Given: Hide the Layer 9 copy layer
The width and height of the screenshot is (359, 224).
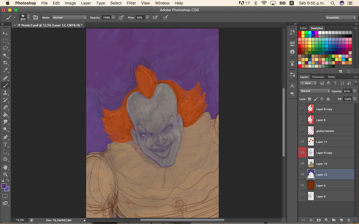Looking at the screenshot, I should pos(302,153).
